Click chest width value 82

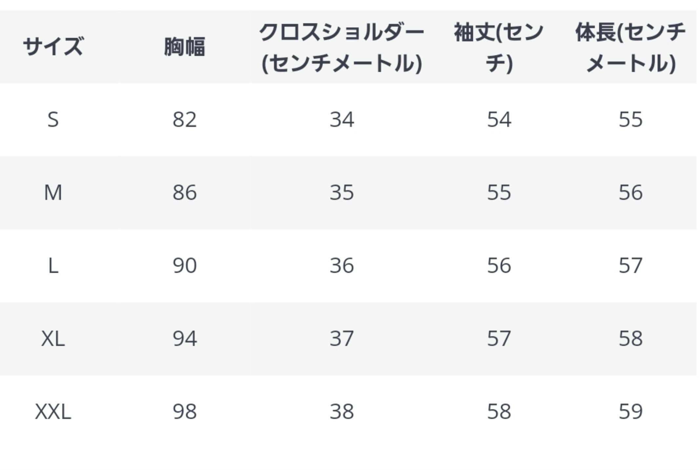184,120
